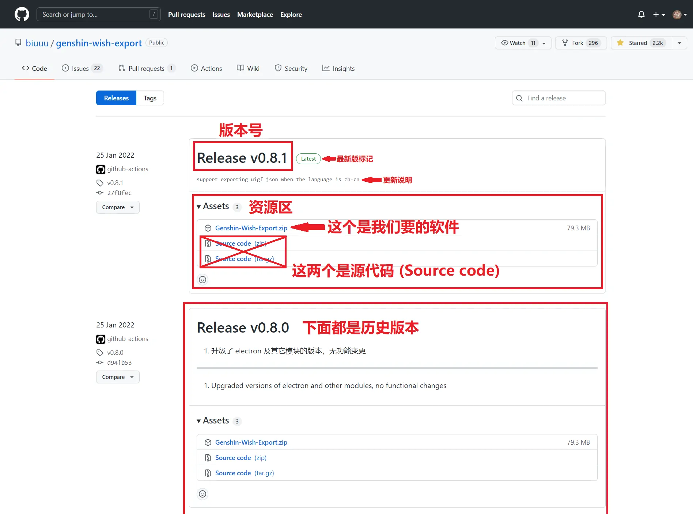693x514 pixels.
Task: Click the 22 issues counter badge
Action: [x=97, y=68]
